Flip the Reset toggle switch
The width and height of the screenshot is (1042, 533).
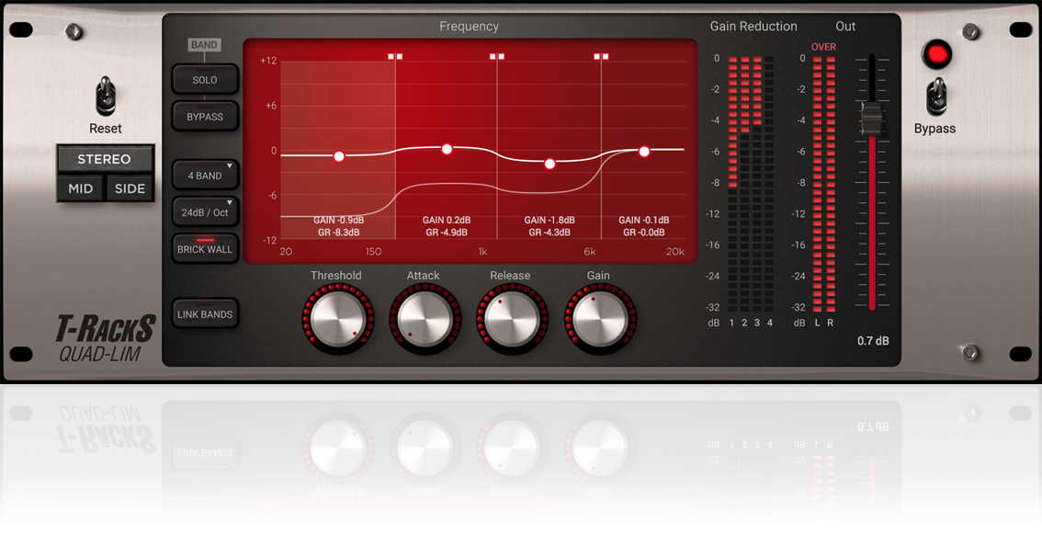tap(105, 96)
